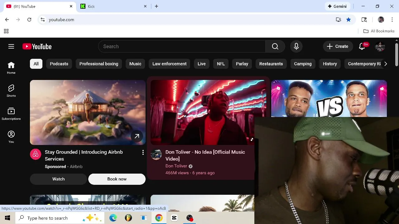The height and width of the screenshot is (224, 399).
Task: Open FL Studio from taskbar
Action: coord(128,218)
